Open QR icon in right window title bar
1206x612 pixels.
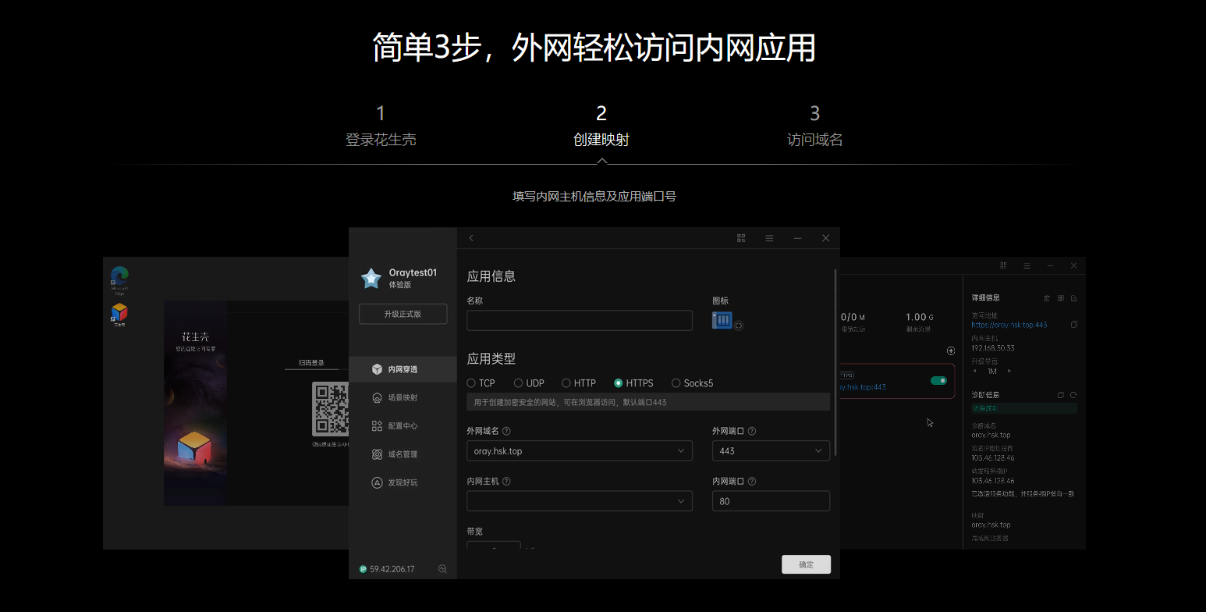1003,265
